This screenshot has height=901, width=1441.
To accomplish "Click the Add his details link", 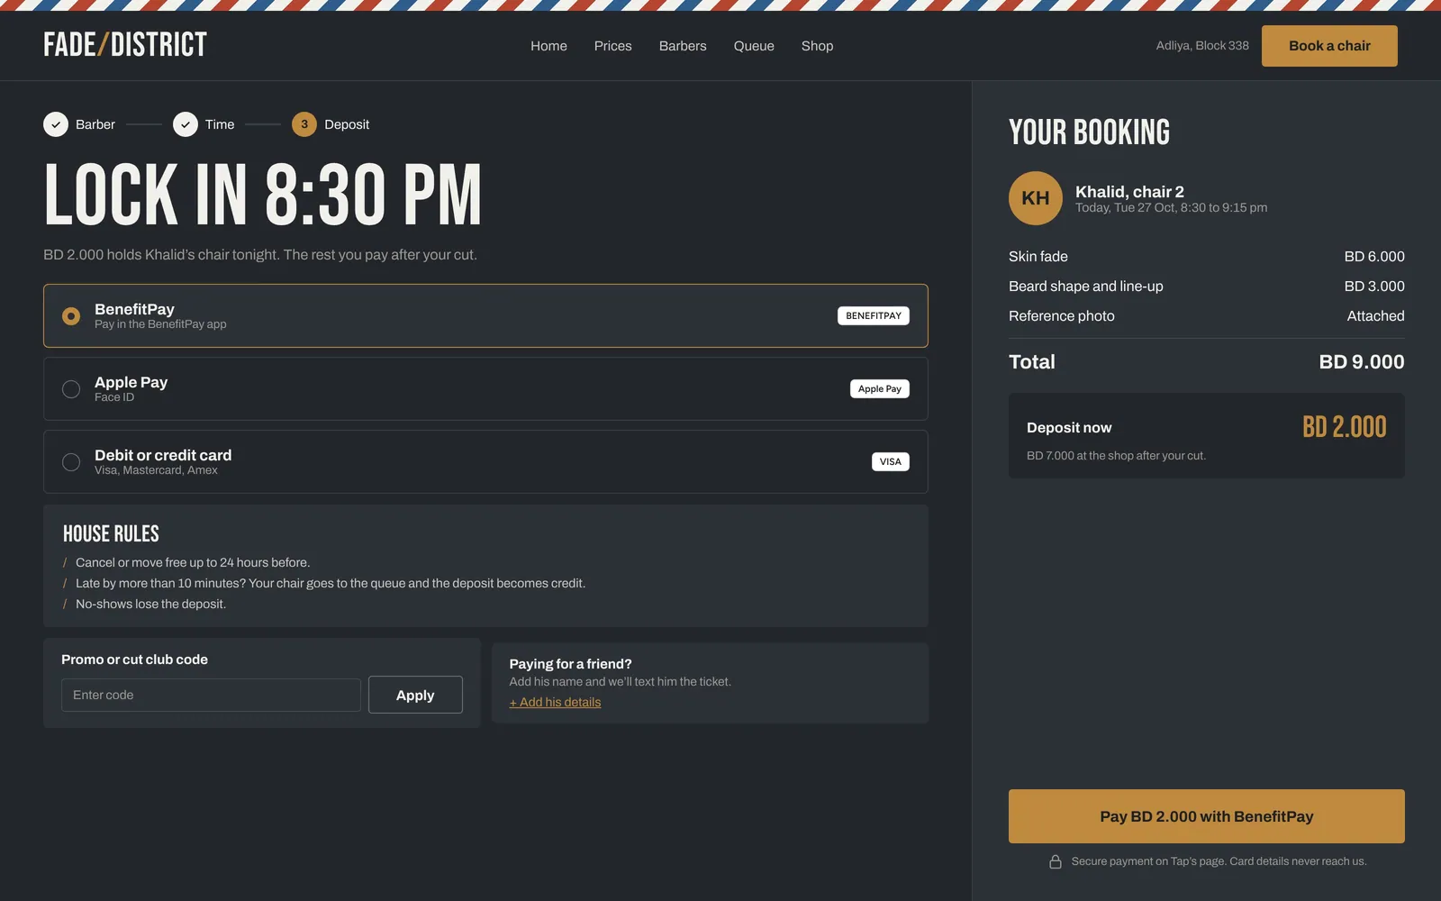I will pyautogui.click(x=555, y=703).
